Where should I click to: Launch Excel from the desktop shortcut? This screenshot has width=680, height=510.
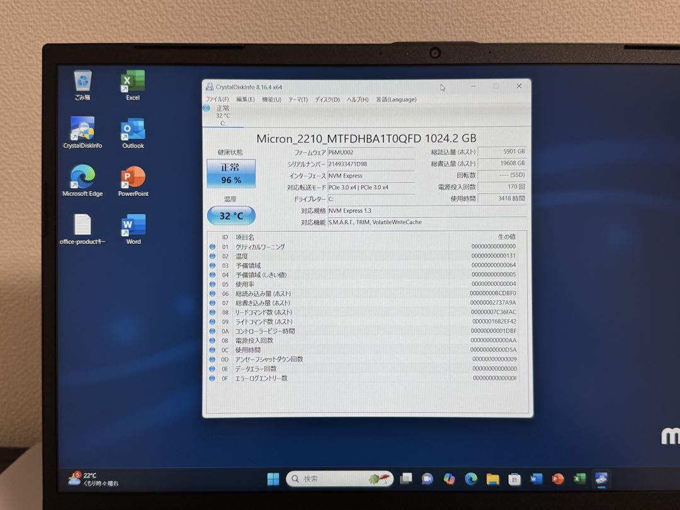point(133,86)
